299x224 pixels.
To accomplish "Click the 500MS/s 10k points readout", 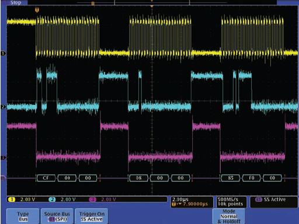I will tap(231, 202).
